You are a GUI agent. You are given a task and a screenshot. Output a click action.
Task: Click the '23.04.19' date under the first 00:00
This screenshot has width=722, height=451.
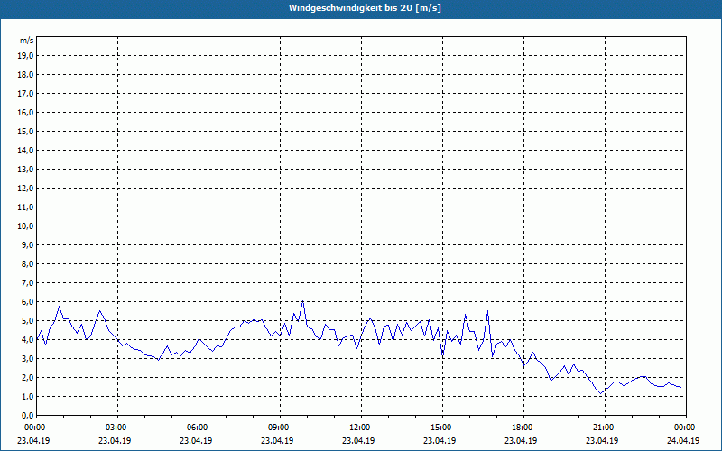tap(33, 440)
